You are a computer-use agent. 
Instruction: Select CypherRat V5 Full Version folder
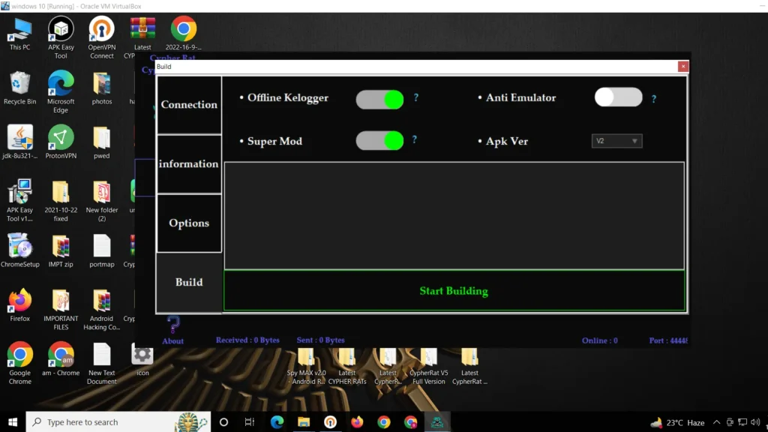click(428, 366)
